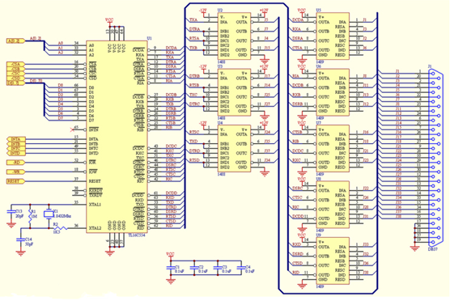Click the TL16C554 part name text
This screenshot has width=450, height=301.
[x=137, y=235]
